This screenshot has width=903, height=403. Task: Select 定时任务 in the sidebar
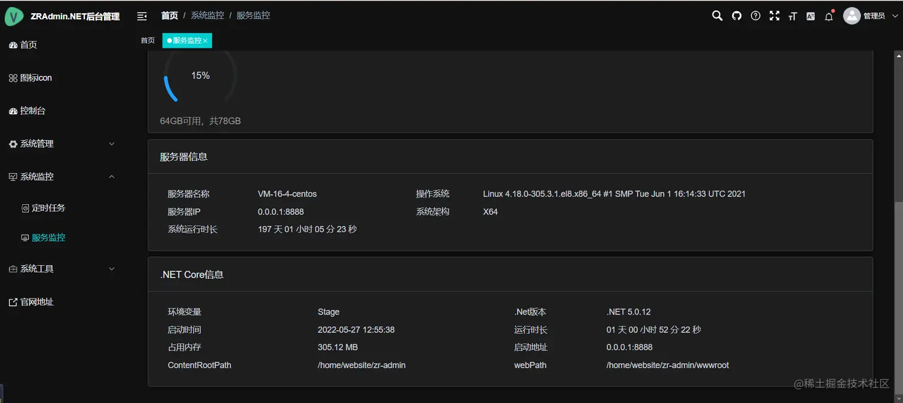(x=48, y=208)
